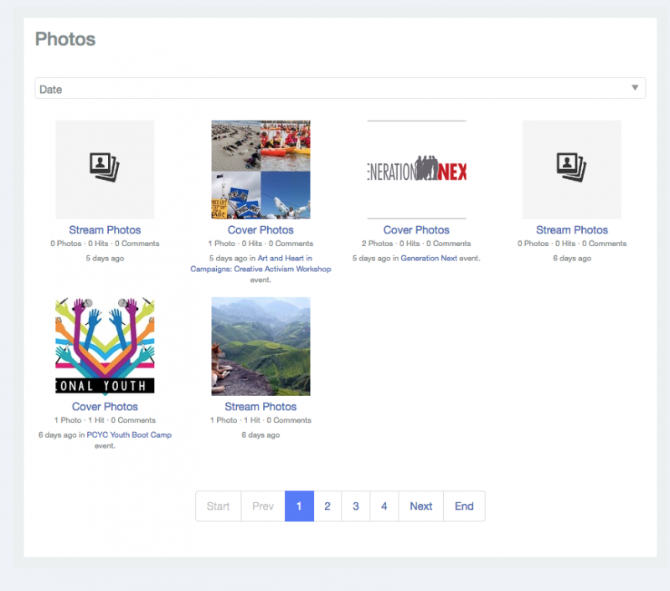Click the '2 Photos · 0 Hits · 0 Comments' text
Viewport: 670px width, 591px height.
(x=416, y=244)
